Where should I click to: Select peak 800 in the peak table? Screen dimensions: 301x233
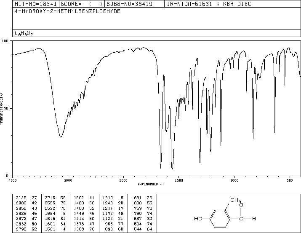[x=138, y=203]
